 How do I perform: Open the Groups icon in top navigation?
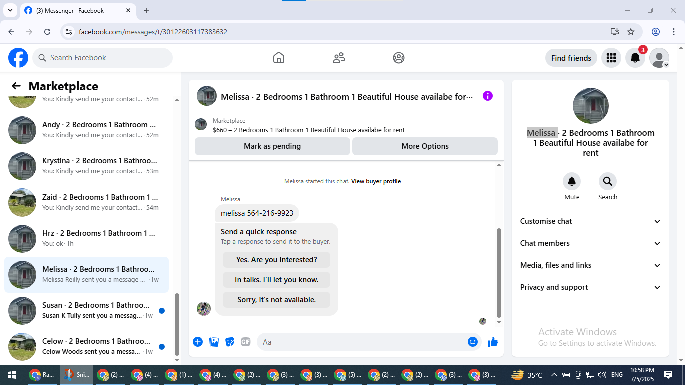point(399,58)
